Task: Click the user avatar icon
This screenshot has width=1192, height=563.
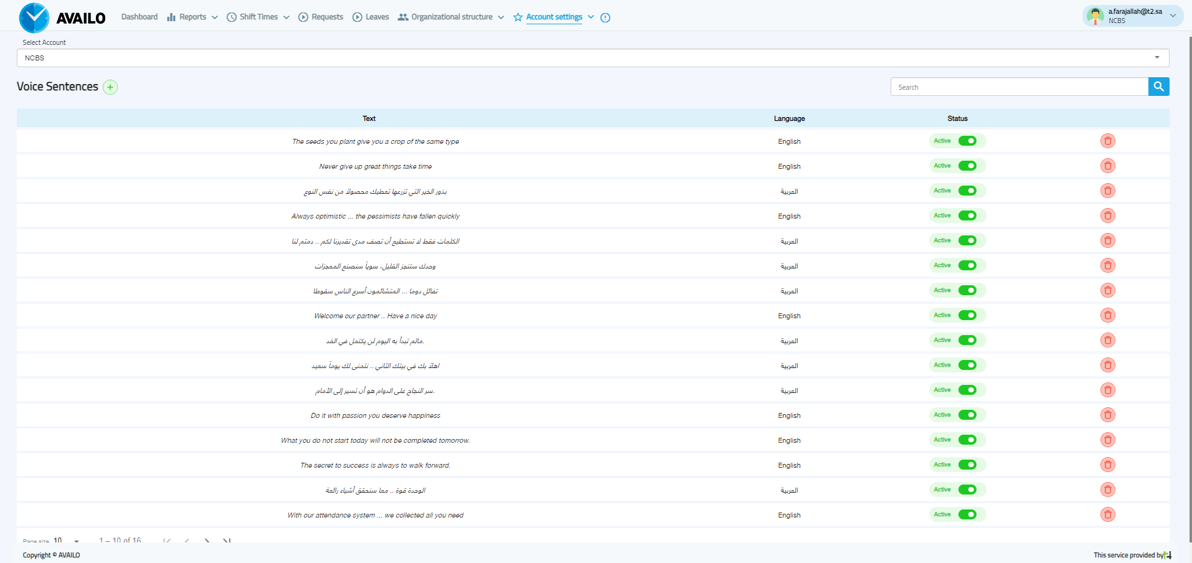Action: 1095,16
